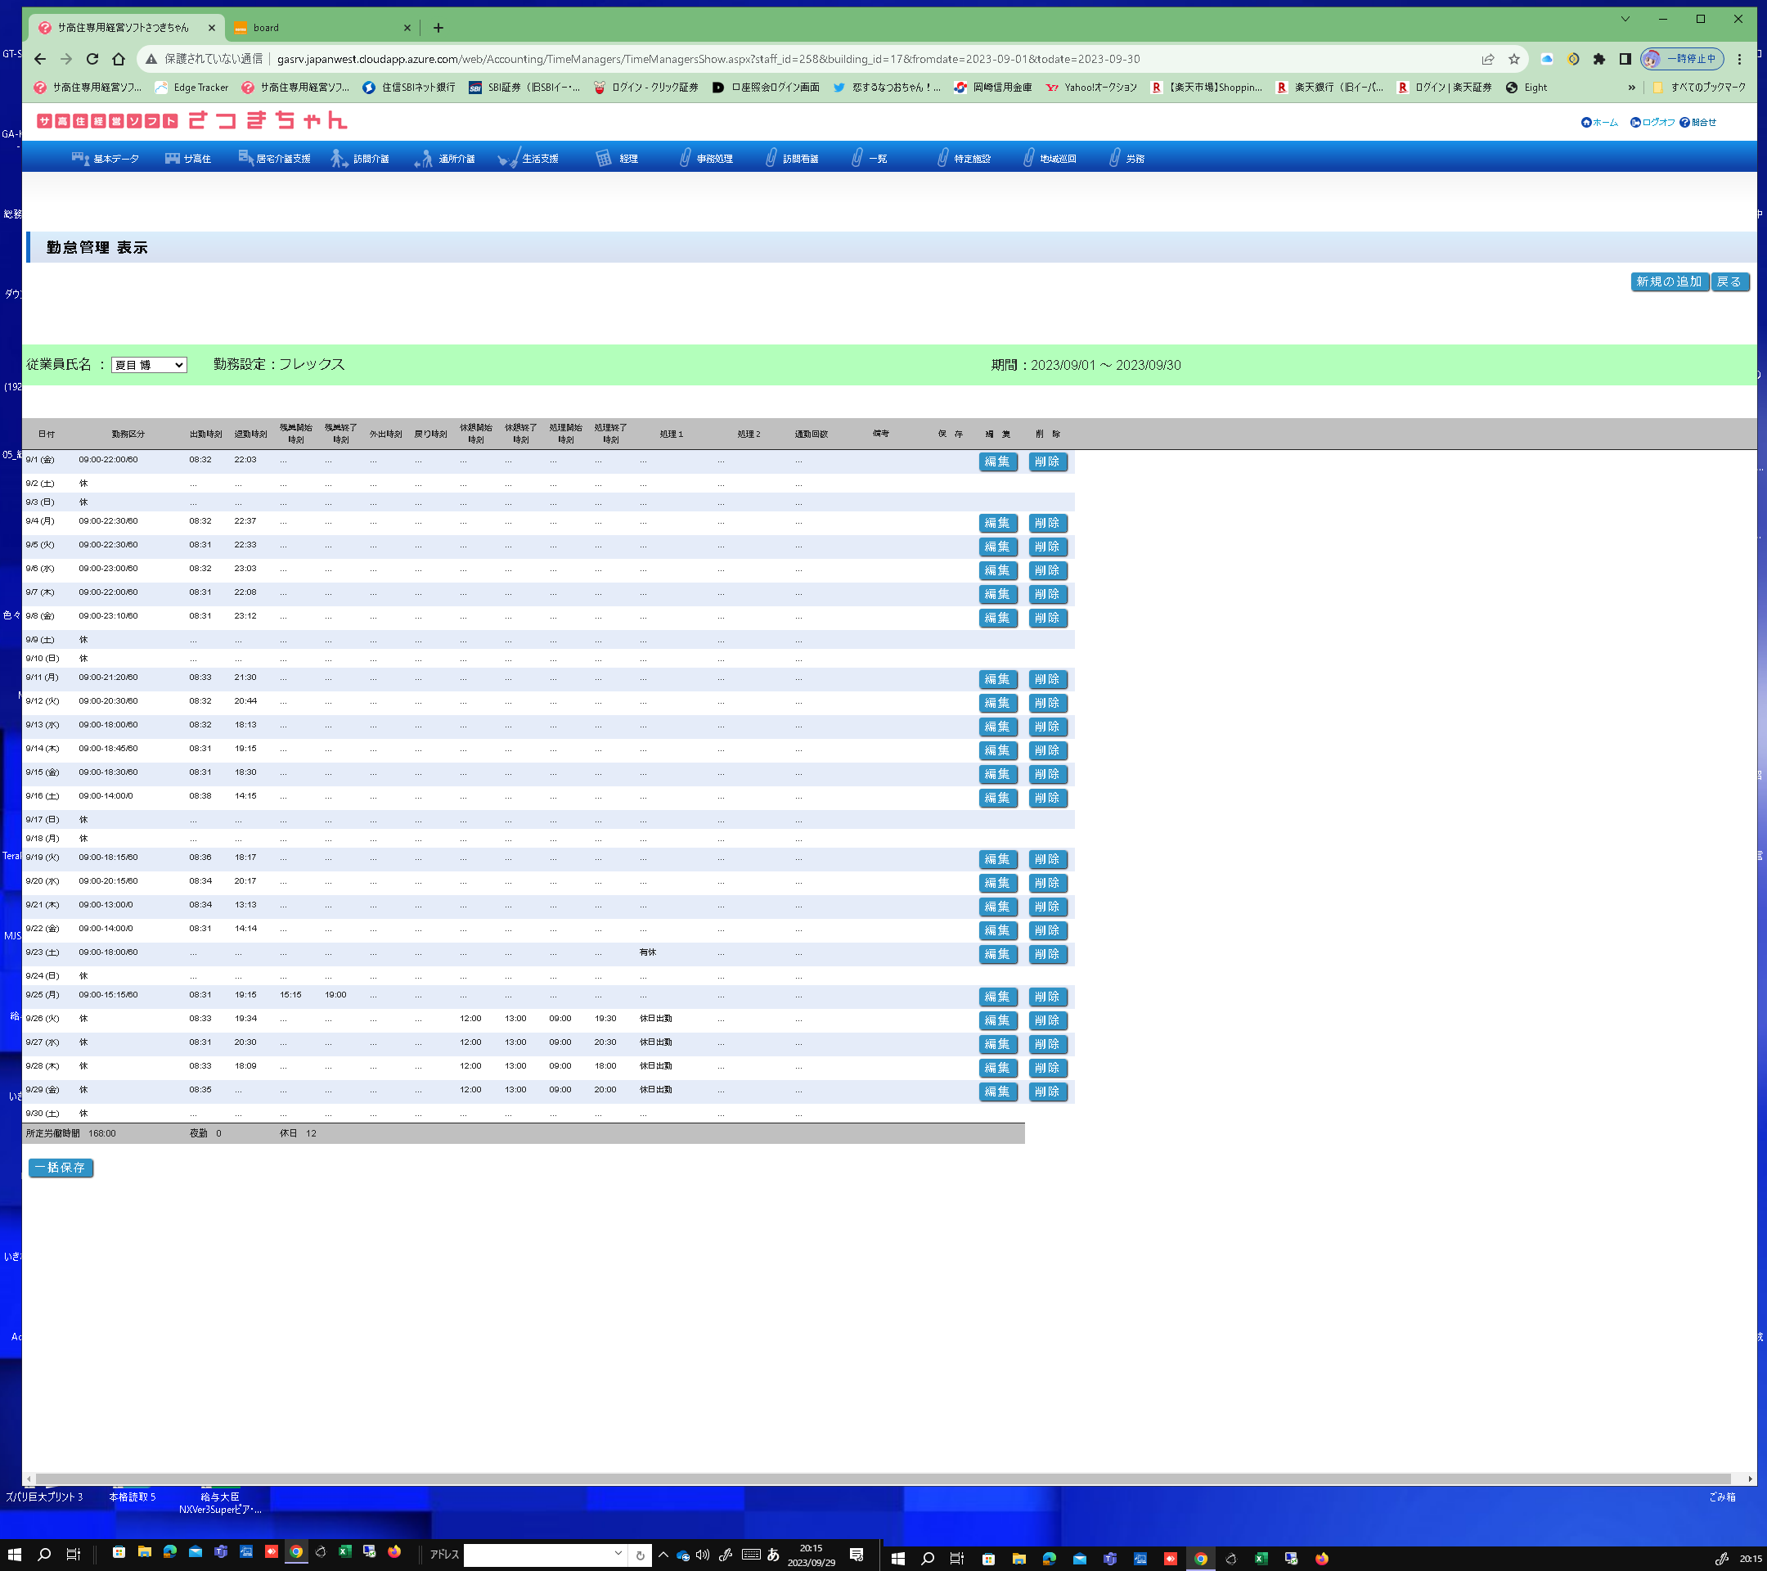1767x1571 pixels.
Task: Bookmark this page with the star icon
Action: coord(1513,59)
